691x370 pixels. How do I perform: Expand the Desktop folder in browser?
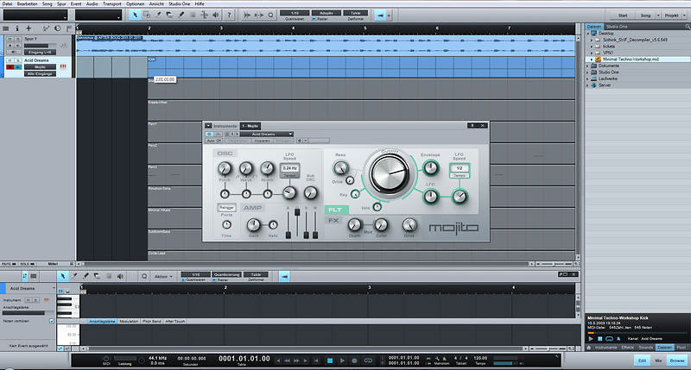point(588,33)
